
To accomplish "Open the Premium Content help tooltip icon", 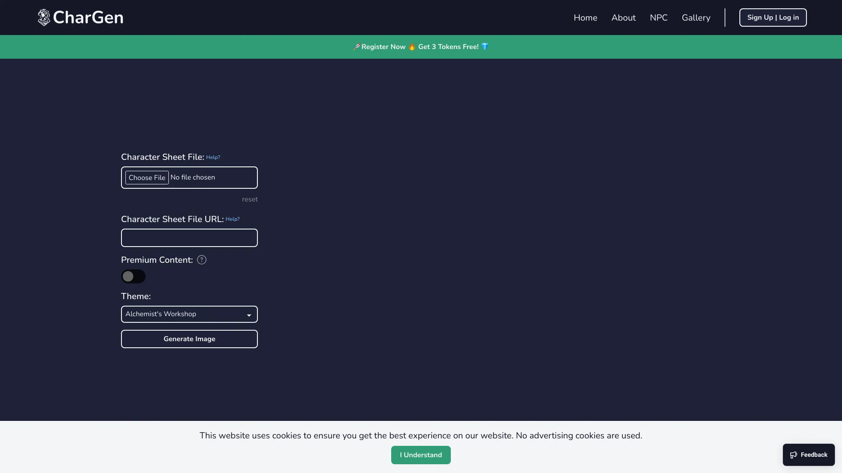I will pyautogui.click(x=201, y=259).
